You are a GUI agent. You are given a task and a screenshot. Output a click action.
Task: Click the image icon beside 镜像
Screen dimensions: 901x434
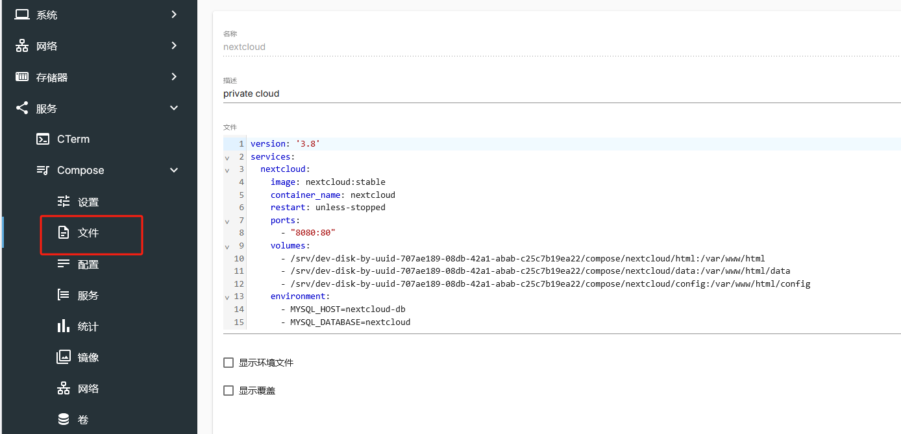(x=64, y=357)
